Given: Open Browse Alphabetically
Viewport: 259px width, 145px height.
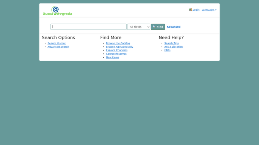Looking at the screenshot, I should coord(119,47).
